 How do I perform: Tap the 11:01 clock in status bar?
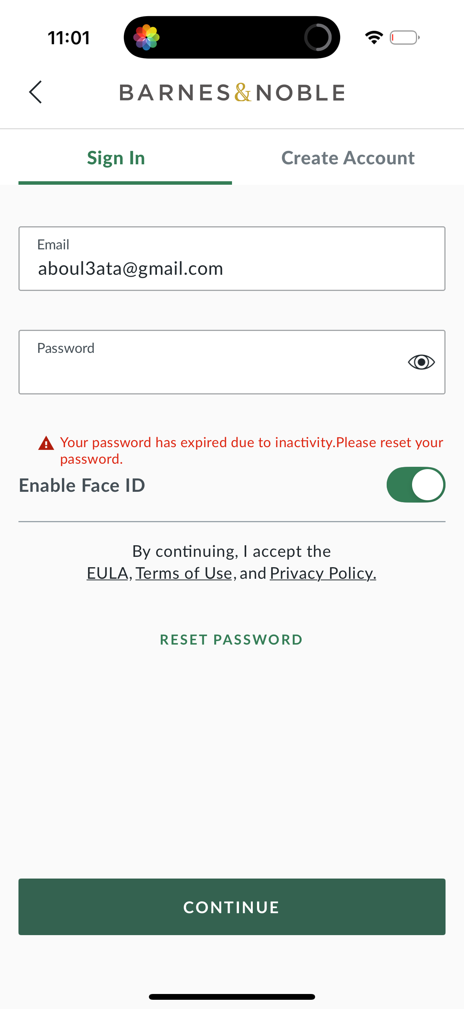[x=69, y=38]
